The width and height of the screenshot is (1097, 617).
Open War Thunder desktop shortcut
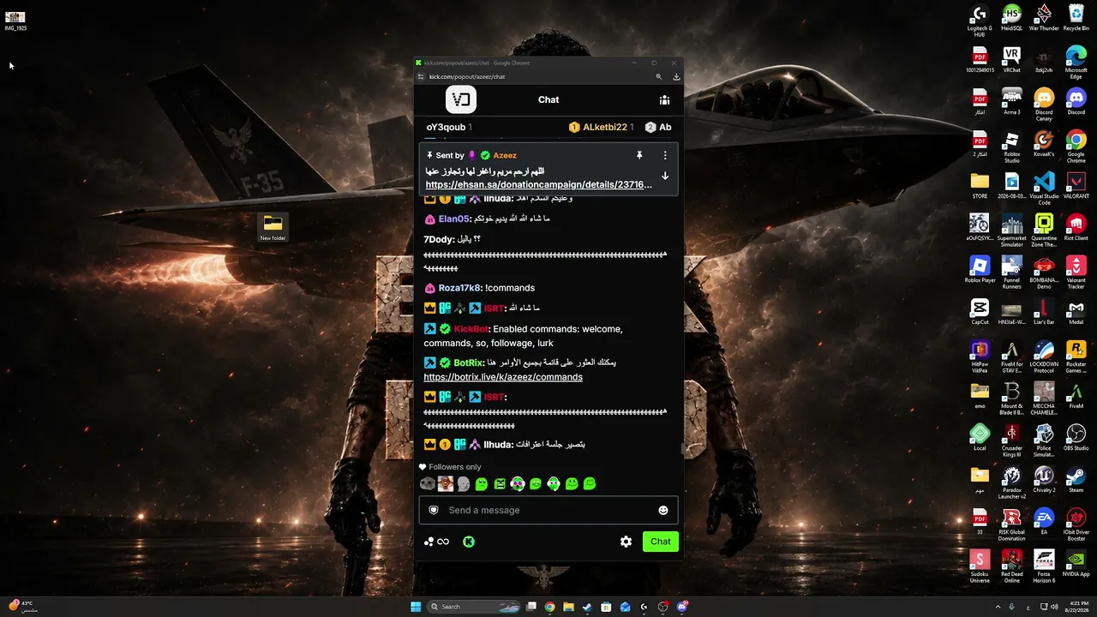1044,18
